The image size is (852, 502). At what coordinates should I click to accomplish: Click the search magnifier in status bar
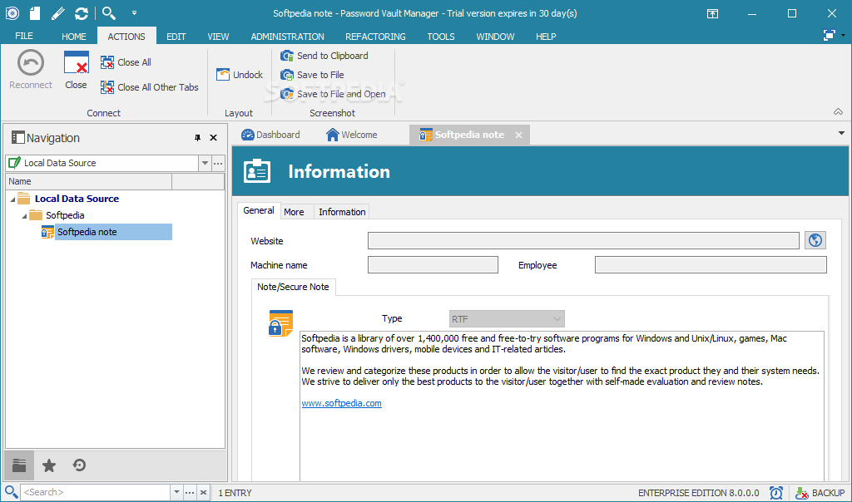pos(11,492)
